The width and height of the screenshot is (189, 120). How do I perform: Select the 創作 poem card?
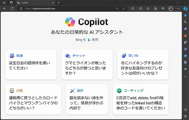tap(87, 99)
